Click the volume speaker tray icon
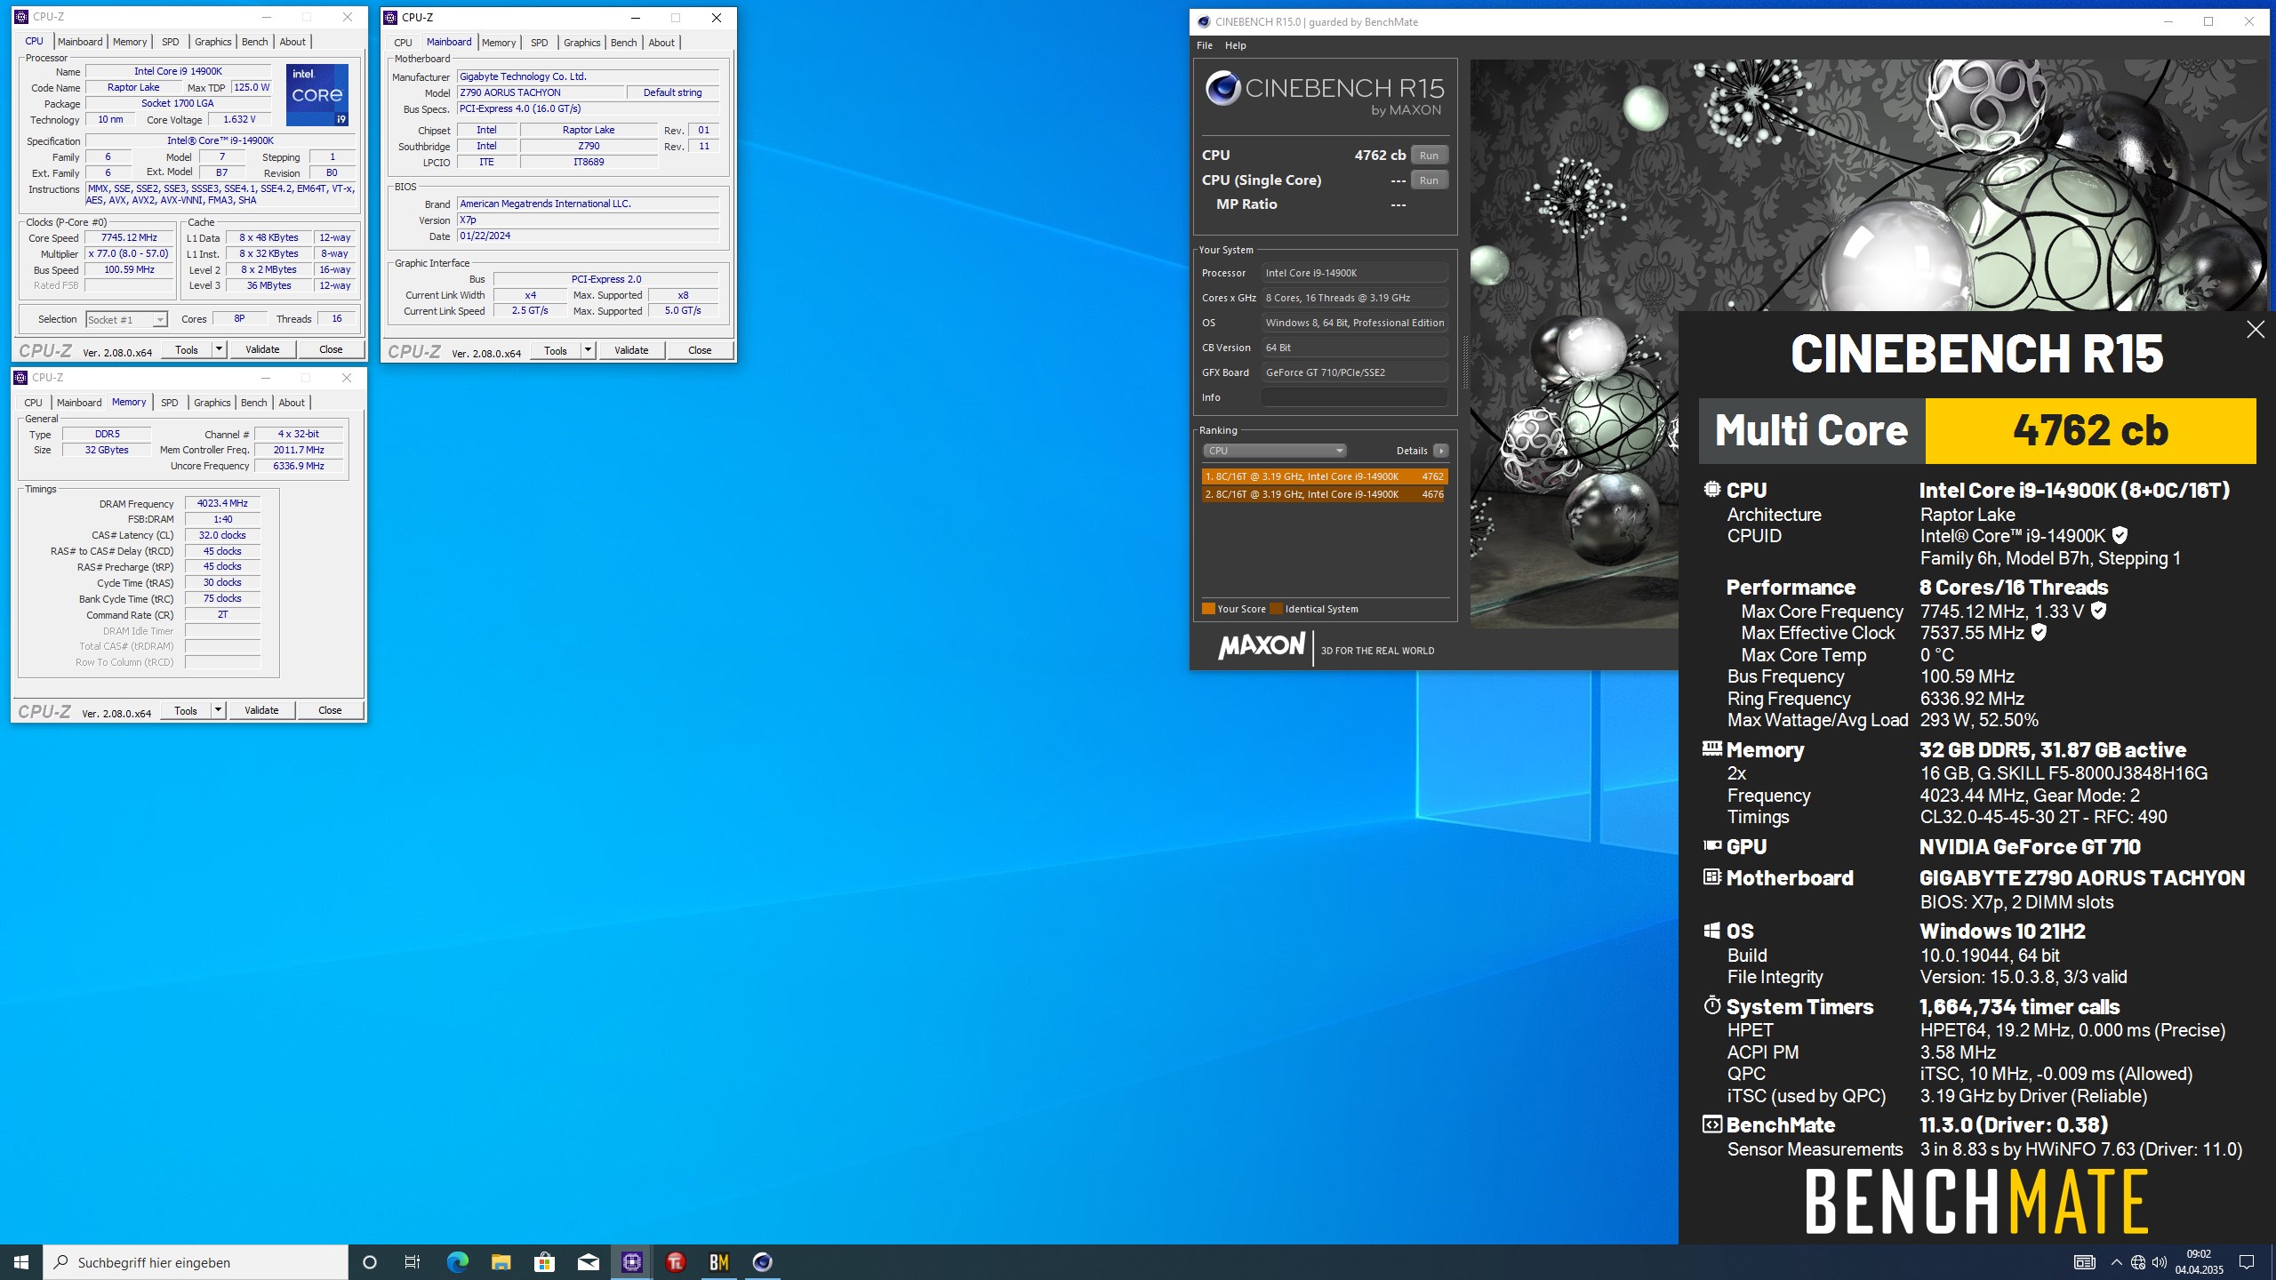The image size is (2276, 1280). (2160, 1262)
